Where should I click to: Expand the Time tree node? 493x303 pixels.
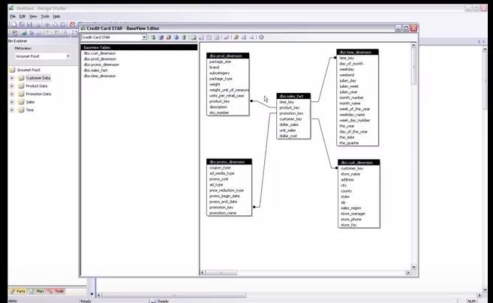[x=11, y=110]
